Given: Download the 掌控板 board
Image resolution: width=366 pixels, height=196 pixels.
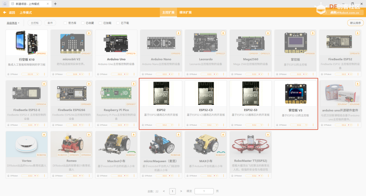Looking at the screenshot, I should coord(313,33).
